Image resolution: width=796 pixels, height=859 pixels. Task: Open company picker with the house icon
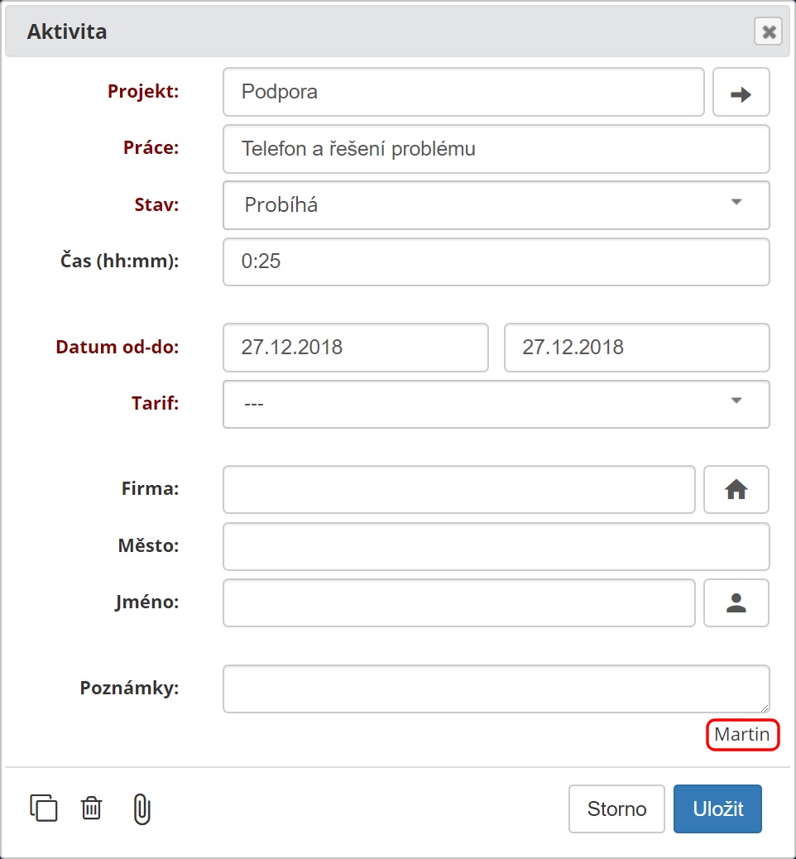(736, 489)
